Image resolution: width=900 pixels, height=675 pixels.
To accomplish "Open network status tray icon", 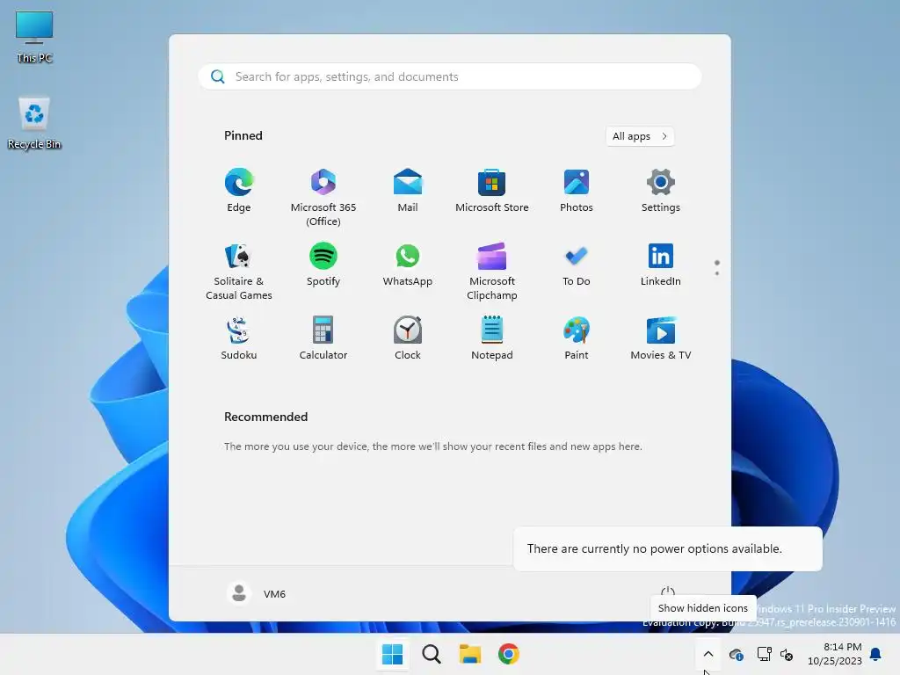I will click(764, 654).
